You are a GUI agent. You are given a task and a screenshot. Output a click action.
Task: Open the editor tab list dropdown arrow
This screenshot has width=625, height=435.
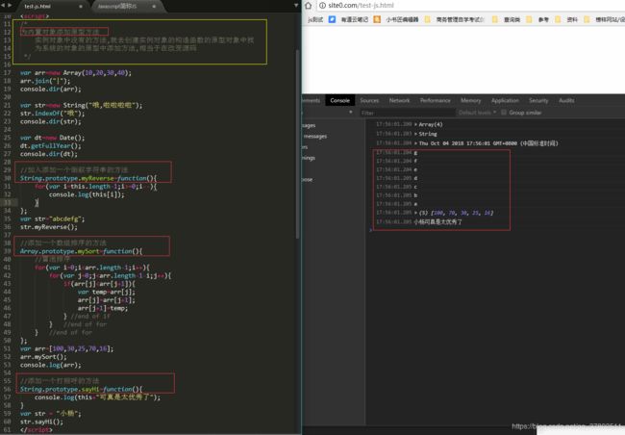click(296, 5)
